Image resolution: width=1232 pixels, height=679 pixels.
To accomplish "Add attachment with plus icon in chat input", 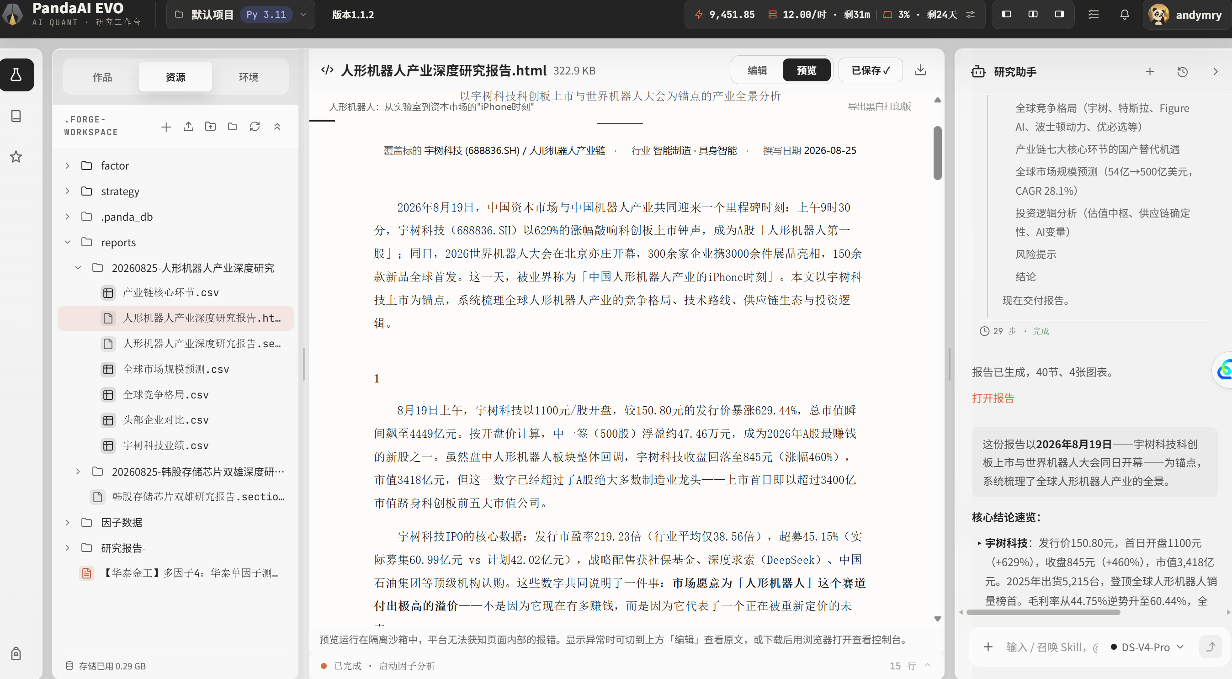I will [x=988, y=647].
